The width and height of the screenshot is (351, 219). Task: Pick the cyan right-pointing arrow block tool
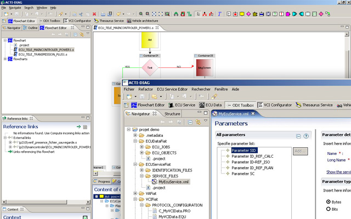[x=295, y=14]
